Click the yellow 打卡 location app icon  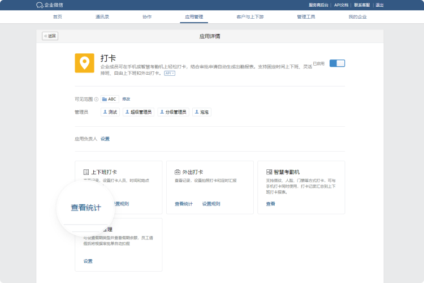(84, 63)
